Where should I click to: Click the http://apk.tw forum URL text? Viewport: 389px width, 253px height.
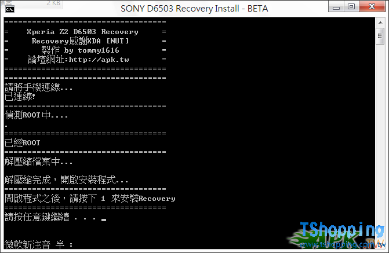click(x=99, y=60)
